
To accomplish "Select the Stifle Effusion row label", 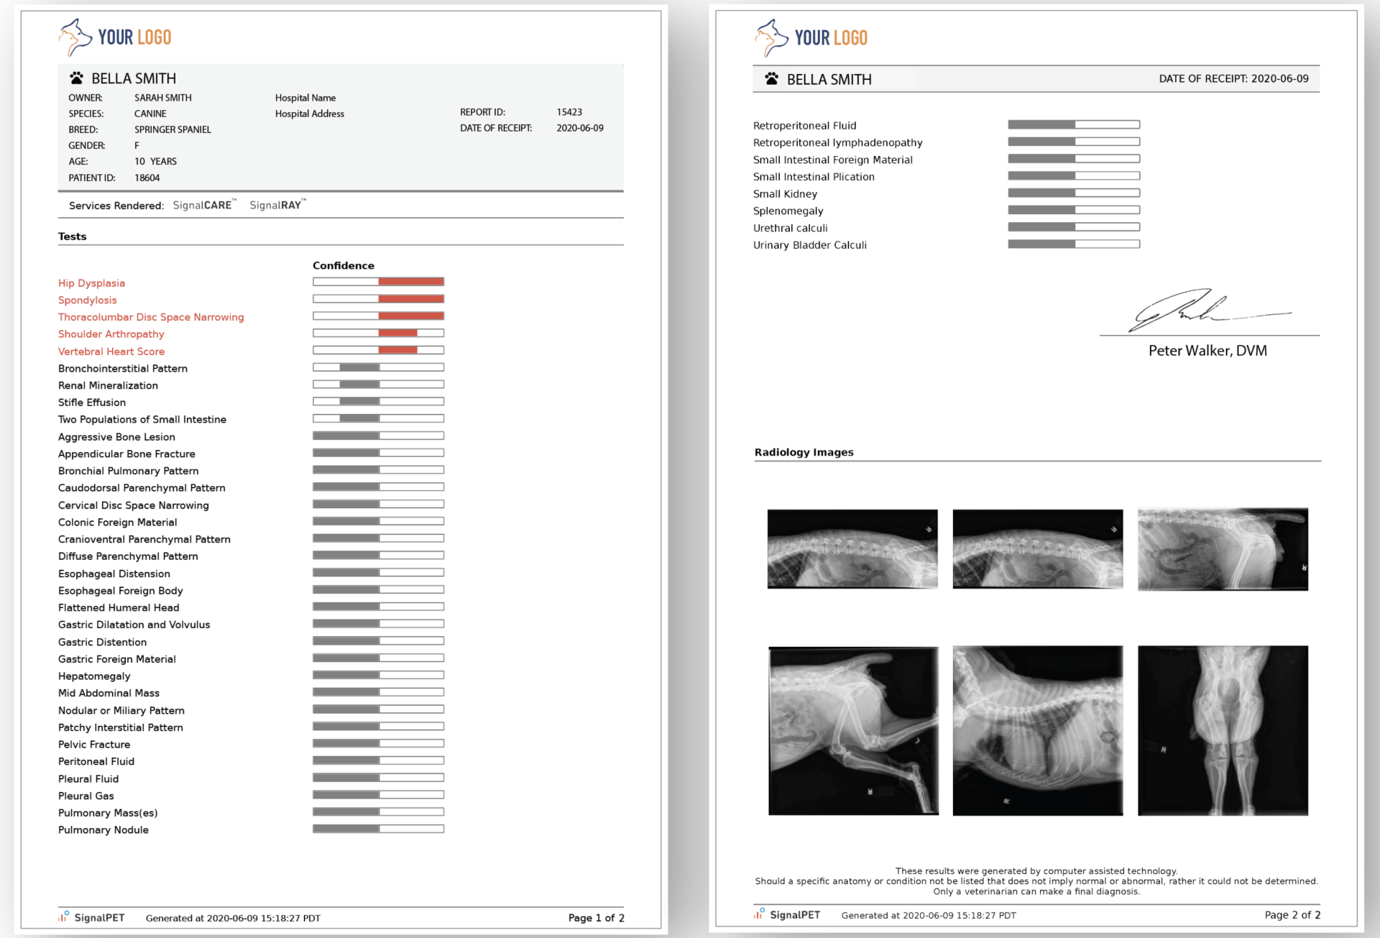I will tap(92, 403).
